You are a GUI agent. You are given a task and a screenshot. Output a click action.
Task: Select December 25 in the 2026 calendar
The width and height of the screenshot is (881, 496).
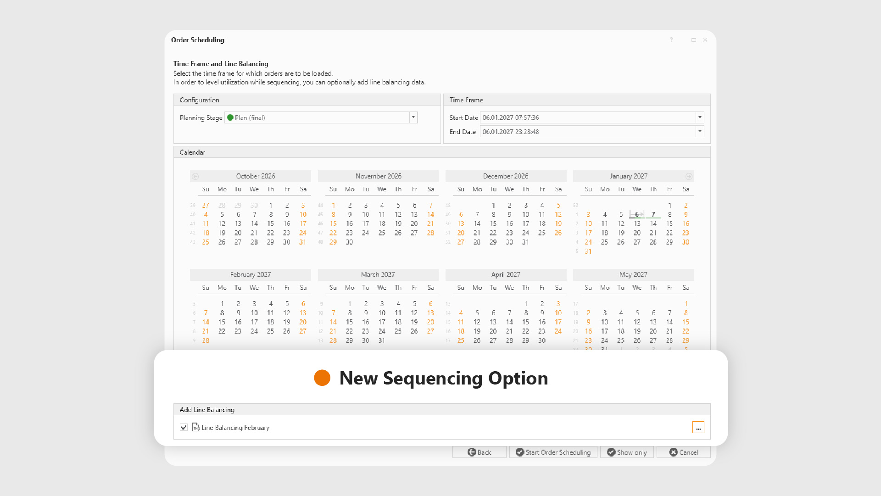click(x=542, y=233)
